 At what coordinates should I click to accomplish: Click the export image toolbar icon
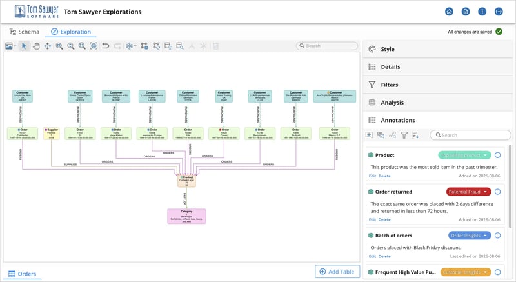coord(9,46)
